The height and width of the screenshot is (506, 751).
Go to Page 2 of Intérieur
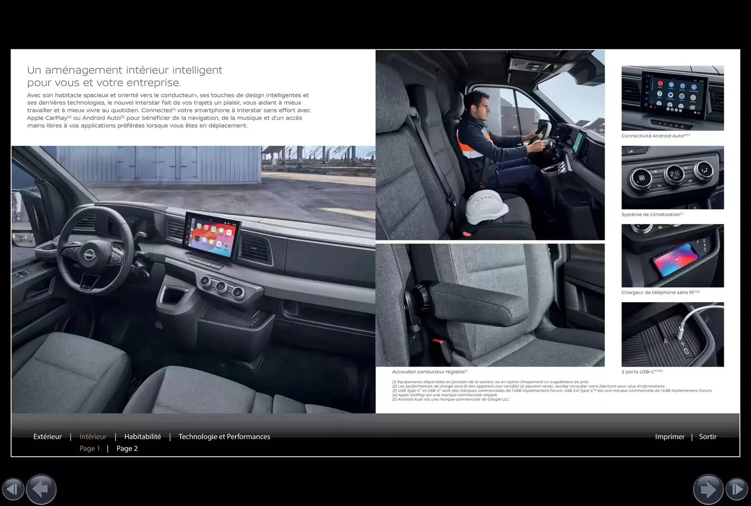[x=127, y=449]
